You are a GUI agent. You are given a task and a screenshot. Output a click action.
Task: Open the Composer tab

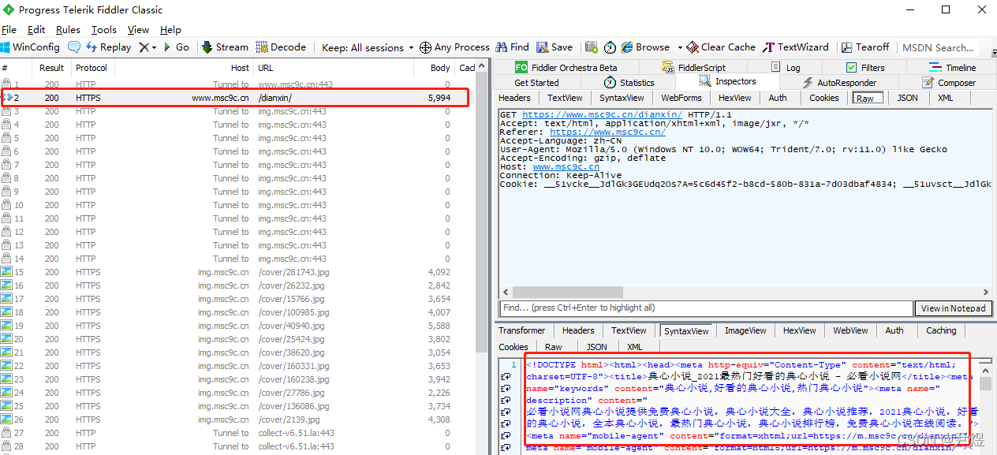click(x=949, y=83)
